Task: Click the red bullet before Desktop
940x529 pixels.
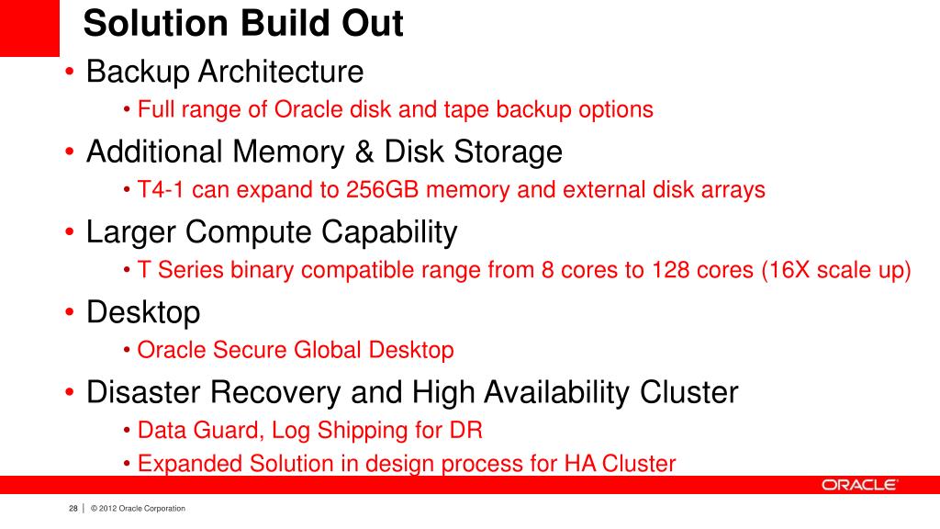Action: tap(70, 312)
